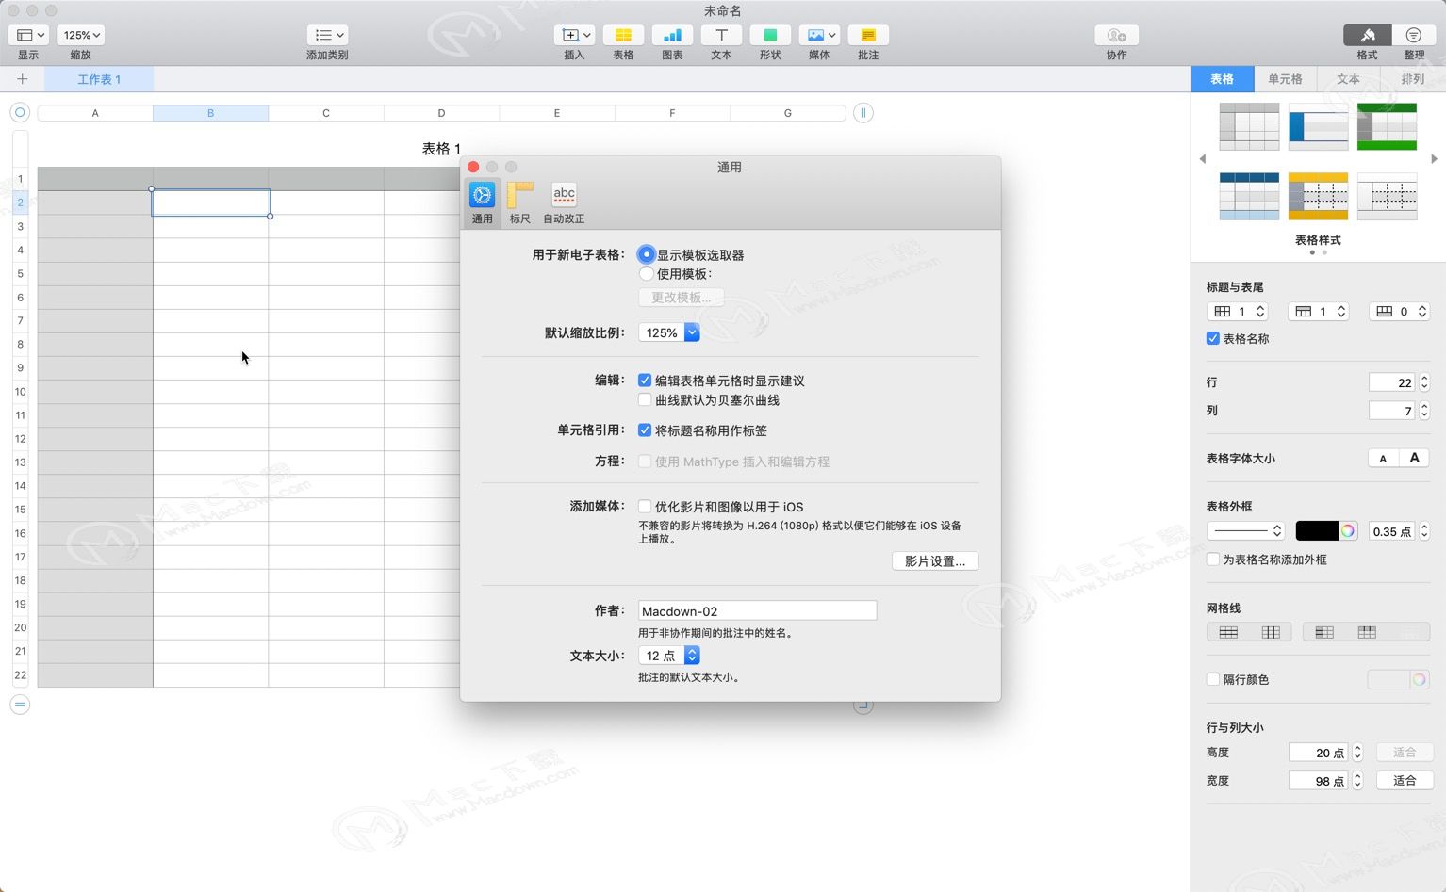Click the Text (文本) toolbar icon
The image size is (1446, 892).
tap(721, 36)
